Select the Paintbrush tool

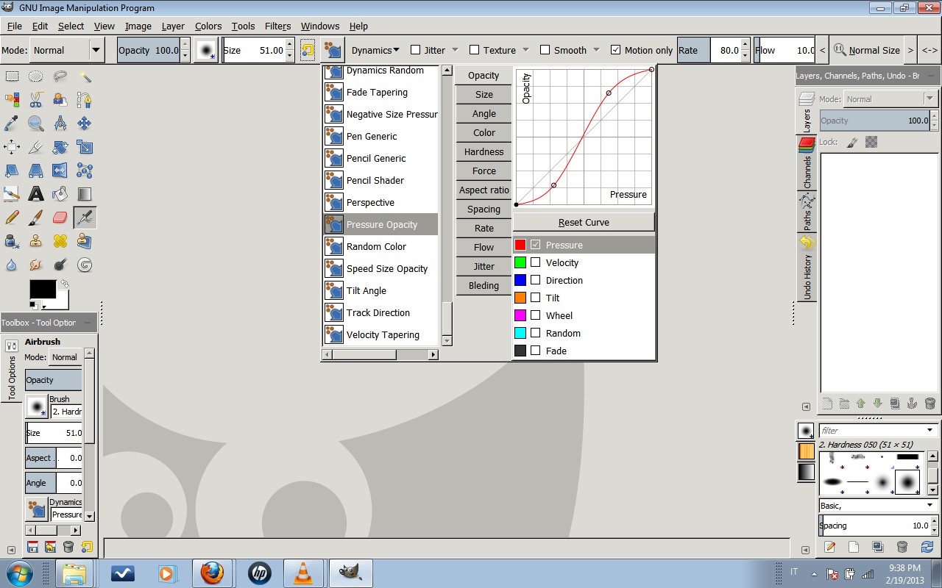[36, 218]
